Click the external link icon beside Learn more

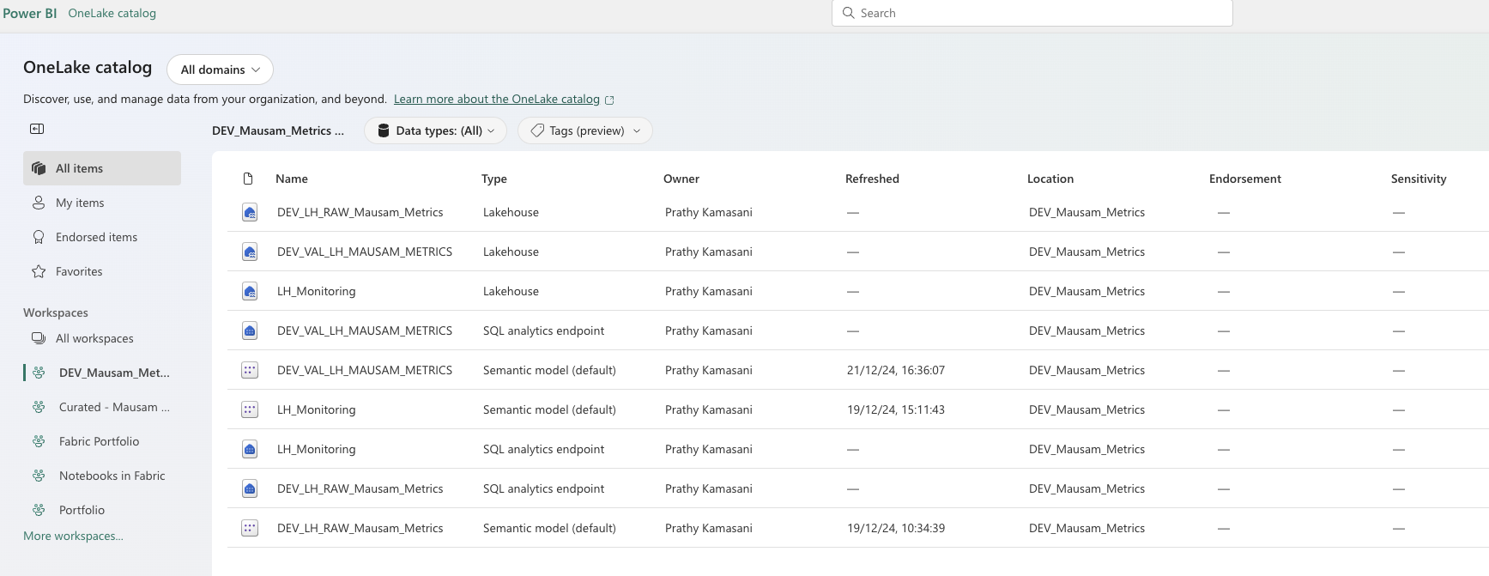tap(609, 100)
